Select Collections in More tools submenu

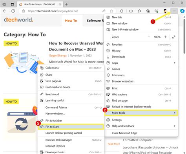coord(71,68)
